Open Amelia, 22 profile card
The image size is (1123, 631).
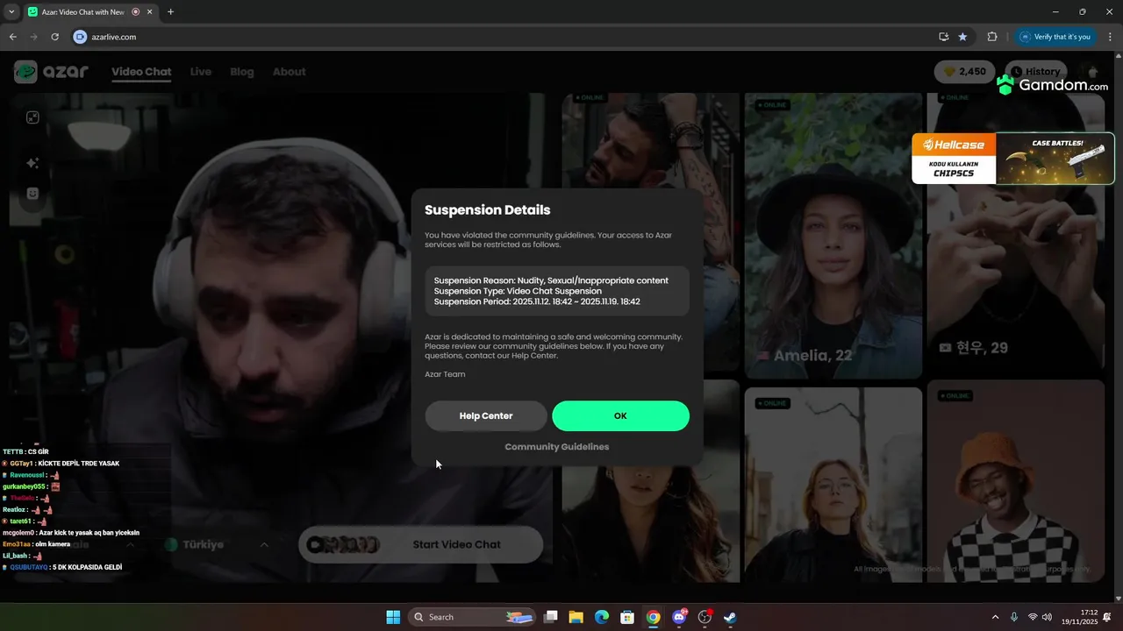[x=833, y=235]
